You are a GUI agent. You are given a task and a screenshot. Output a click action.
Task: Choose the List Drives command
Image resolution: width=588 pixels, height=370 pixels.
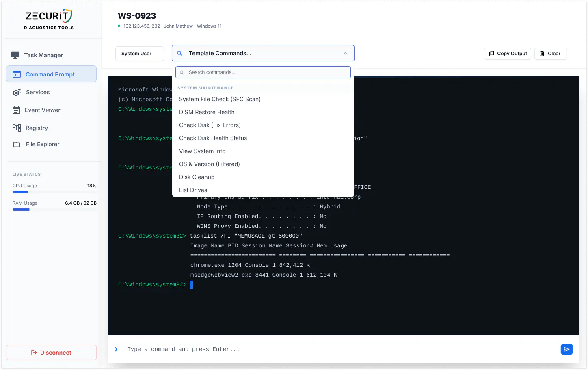[x=263, y=190]
